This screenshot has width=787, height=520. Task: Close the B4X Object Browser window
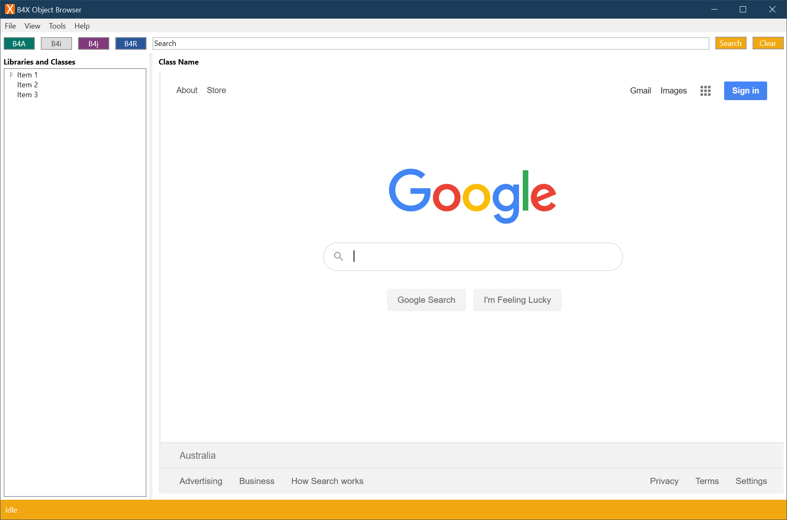pyautogui.click(x=772, y=9)
